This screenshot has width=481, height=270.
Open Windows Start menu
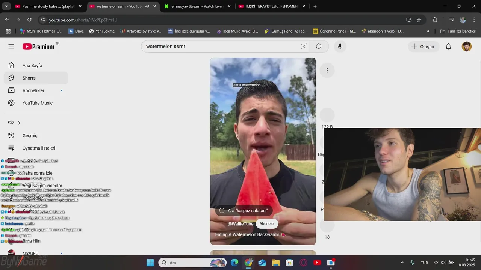click(x=150, y=262)
